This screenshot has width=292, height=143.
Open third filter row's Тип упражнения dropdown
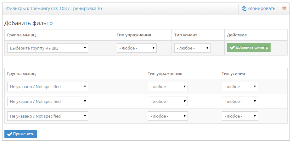[x=168, y=116]
